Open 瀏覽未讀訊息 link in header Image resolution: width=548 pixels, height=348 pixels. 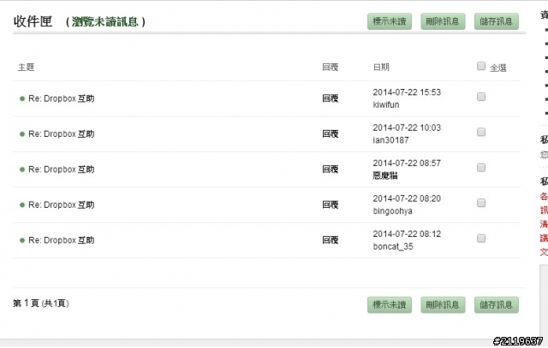click(x=104, y=22)
